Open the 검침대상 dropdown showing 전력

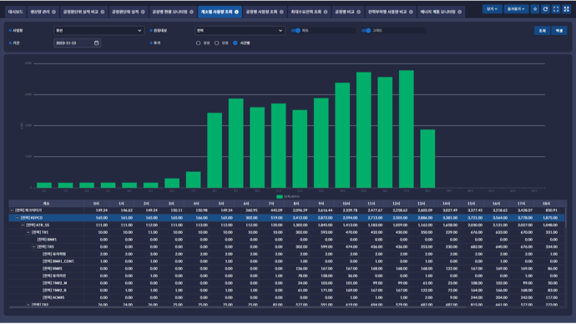tap(240, 31)
